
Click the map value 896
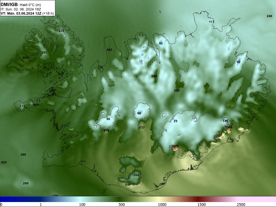[x=106, y=131]
